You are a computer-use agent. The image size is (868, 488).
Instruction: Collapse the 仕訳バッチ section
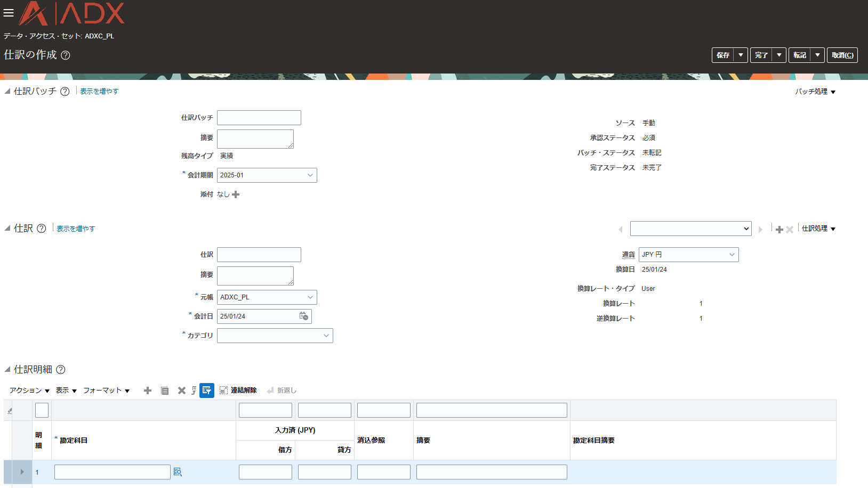click(7, 92)
